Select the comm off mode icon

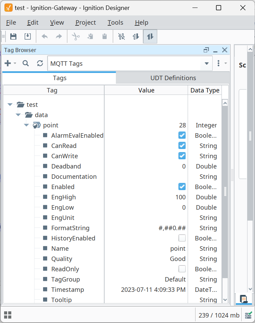coord(121,36)
